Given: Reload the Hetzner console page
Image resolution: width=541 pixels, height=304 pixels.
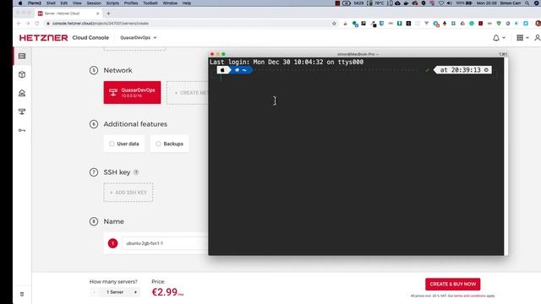Looking at the screenshot, I should pos(37,24).
